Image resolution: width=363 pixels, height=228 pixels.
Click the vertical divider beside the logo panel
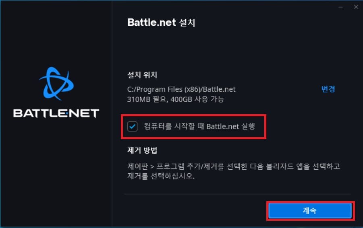(x=112, y=114)
